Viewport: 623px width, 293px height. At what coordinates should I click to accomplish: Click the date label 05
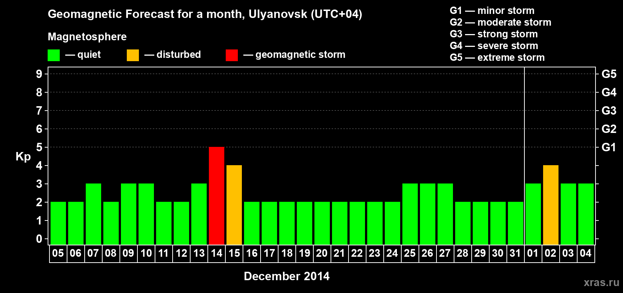click(x=58, y=253)
